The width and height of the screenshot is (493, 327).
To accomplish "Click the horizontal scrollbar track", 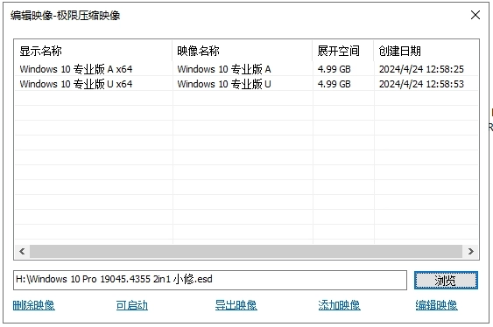I will click(246, 251).
